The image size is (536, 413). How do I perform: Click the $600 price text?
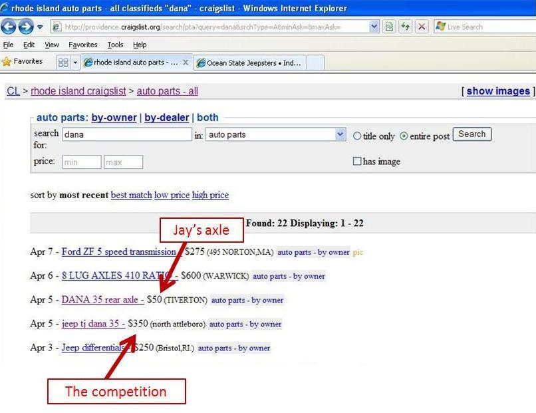point(191,275)
